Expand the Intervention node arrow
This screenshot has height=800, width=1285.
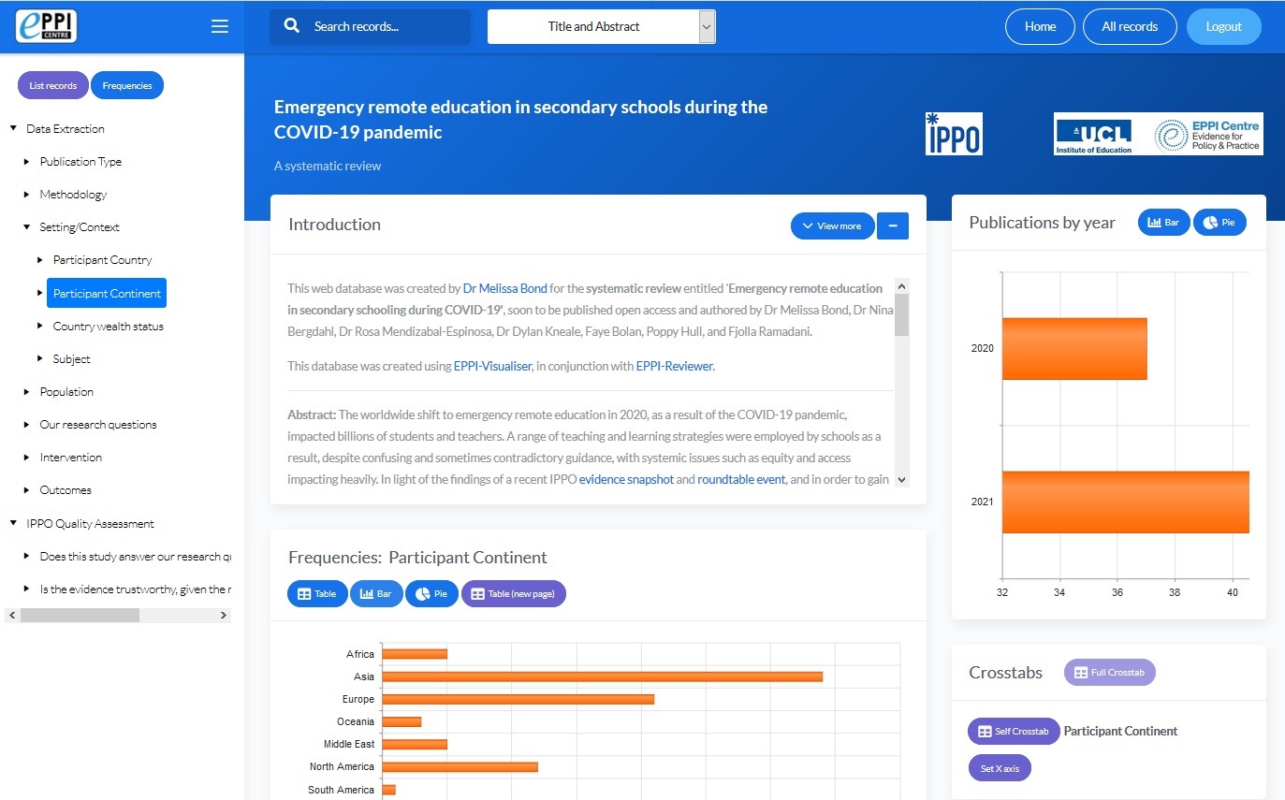click(x=26, y=458)
